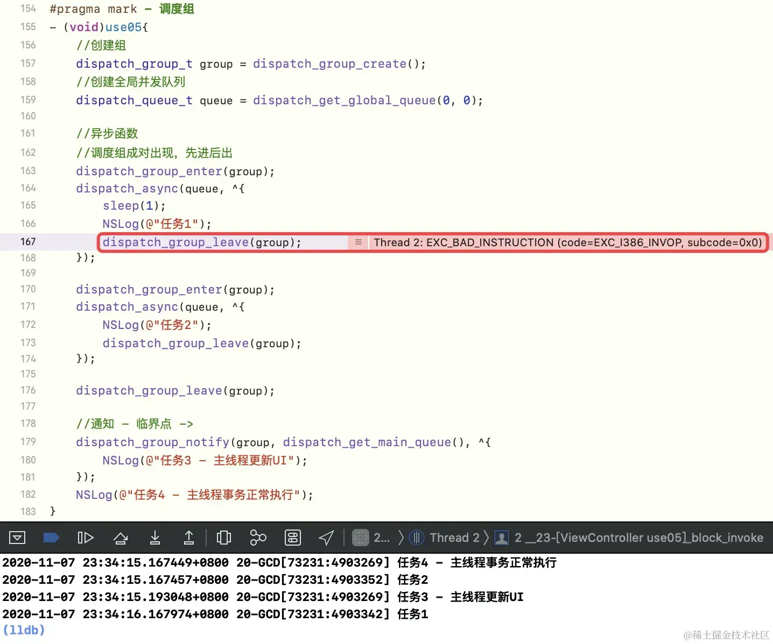
Task: Click gutter line number 167
Action: tap(28, 242)
